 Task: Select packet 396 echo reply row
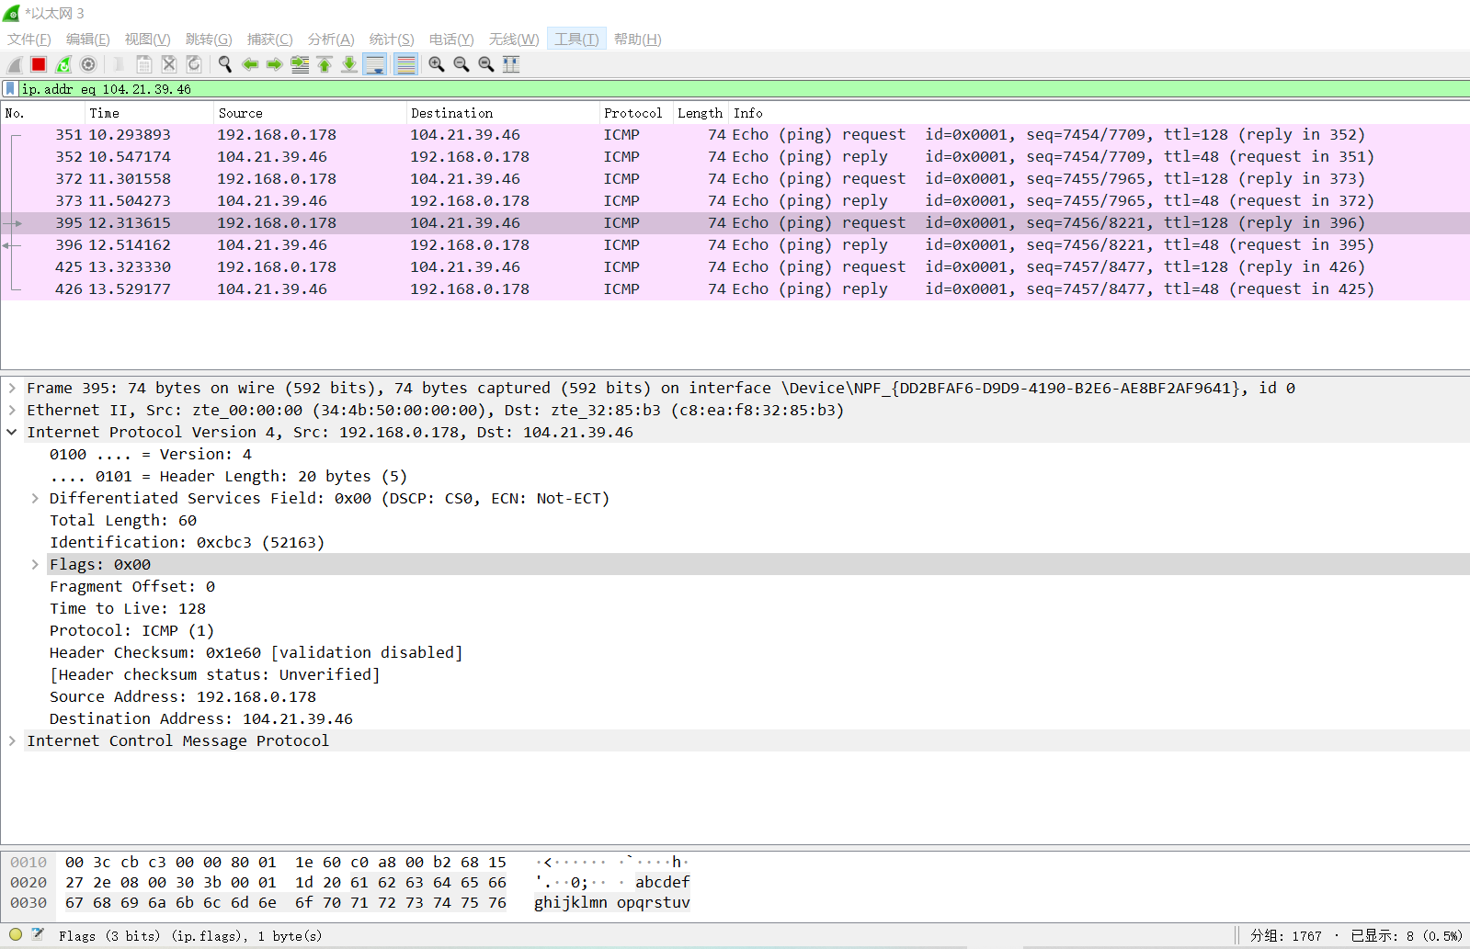tap(735, 245)
